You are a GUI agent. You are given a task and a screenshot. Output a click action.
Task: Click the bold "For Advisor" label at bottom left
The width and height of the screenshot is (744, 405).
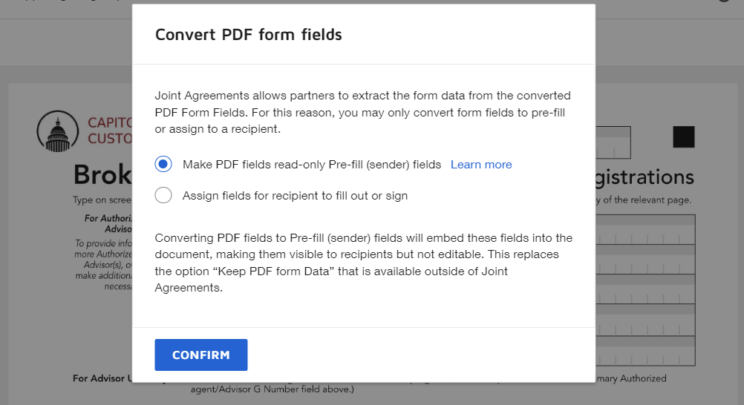point(102,378)
